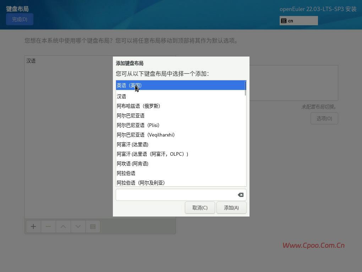Open the 选项(O) options button

point(324,118)
